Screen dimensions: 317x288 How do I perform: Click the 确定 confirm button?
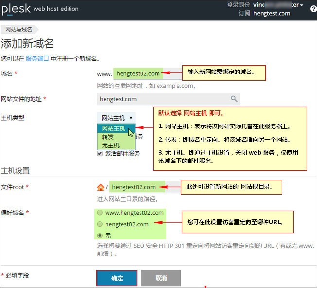point(117,278)
